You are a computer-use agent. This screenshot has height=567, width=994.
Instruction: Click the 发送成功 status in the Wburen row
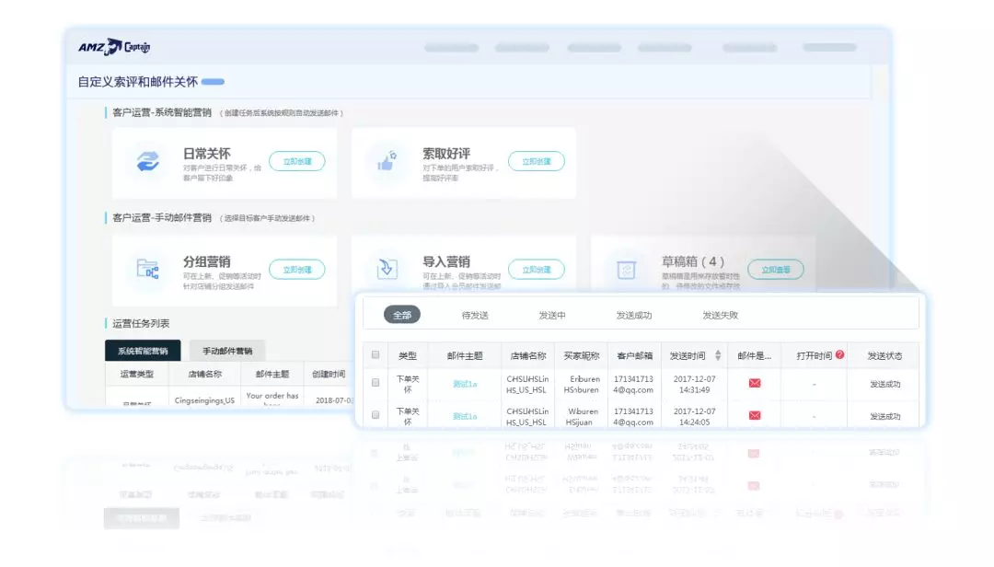click(885, 416)
